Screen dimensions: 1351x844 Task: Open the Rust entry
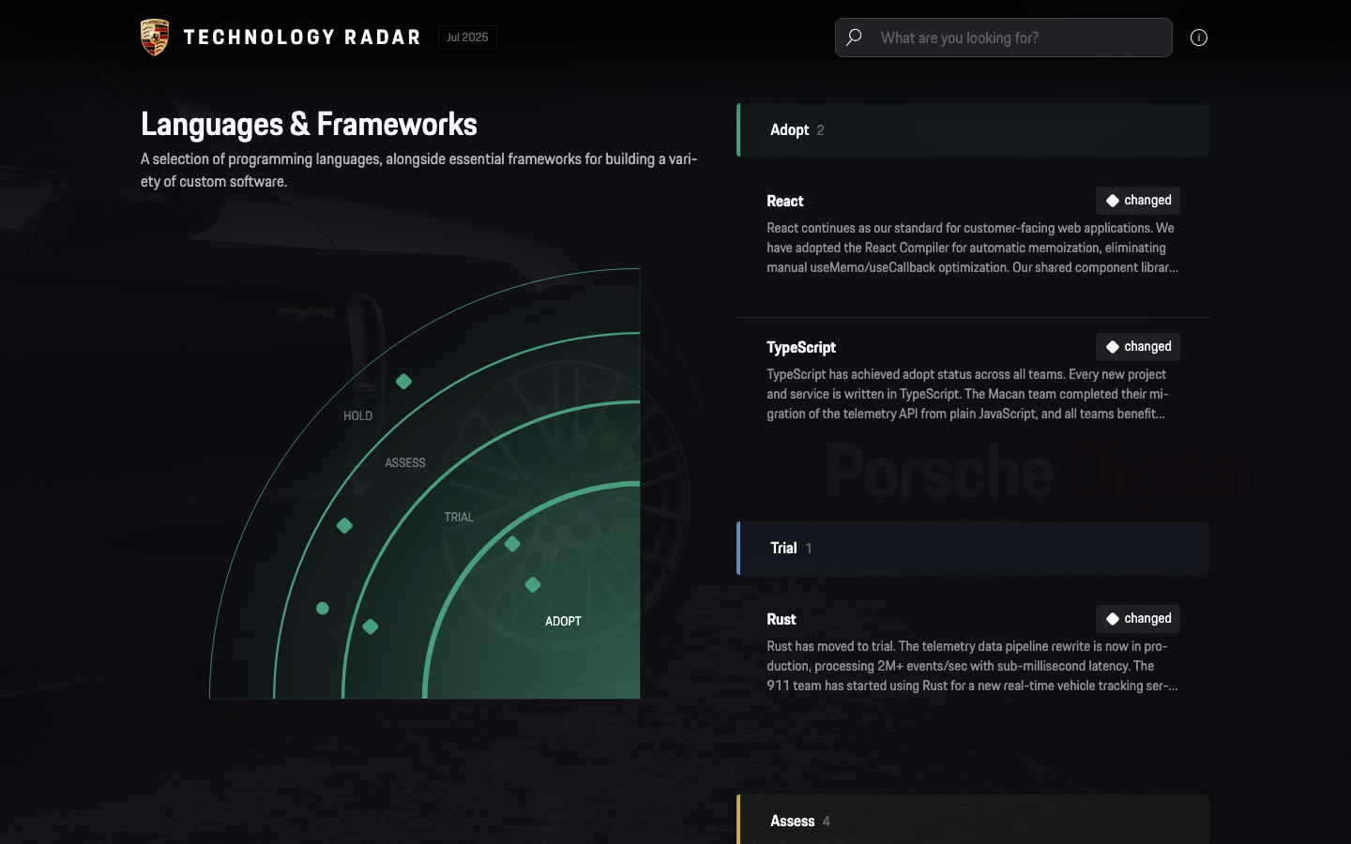click(x=973, y=653)
